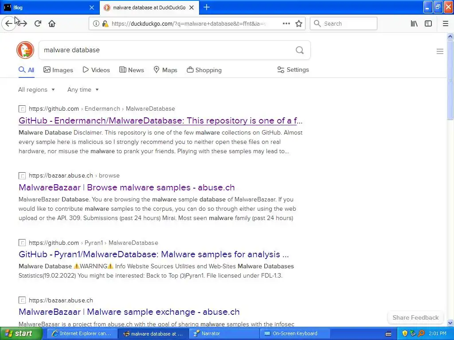Switch to Internet Explorer taskbar window

82,333
